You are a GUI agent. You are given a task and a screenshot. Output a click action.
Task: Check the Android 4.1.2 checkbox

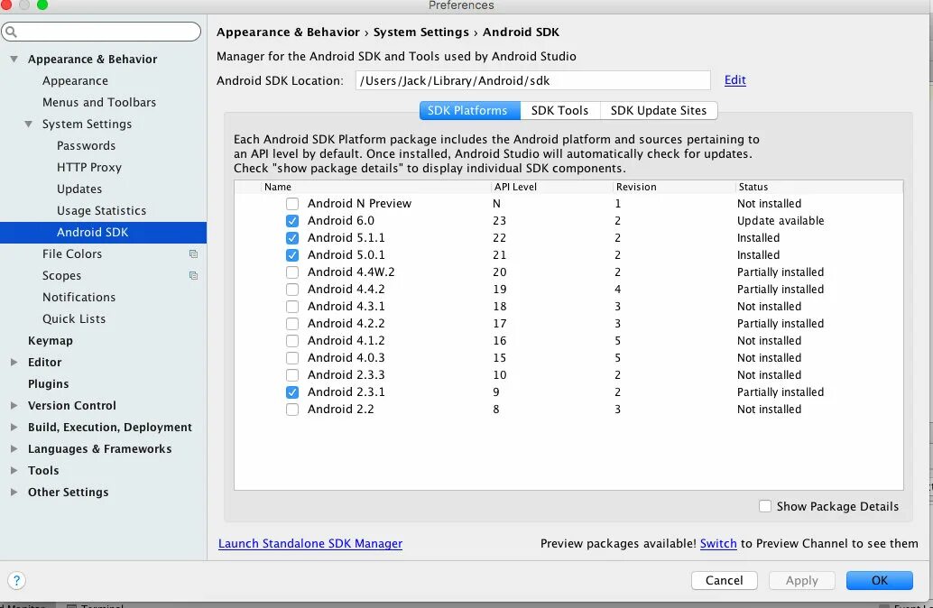[x=292, y=341]
